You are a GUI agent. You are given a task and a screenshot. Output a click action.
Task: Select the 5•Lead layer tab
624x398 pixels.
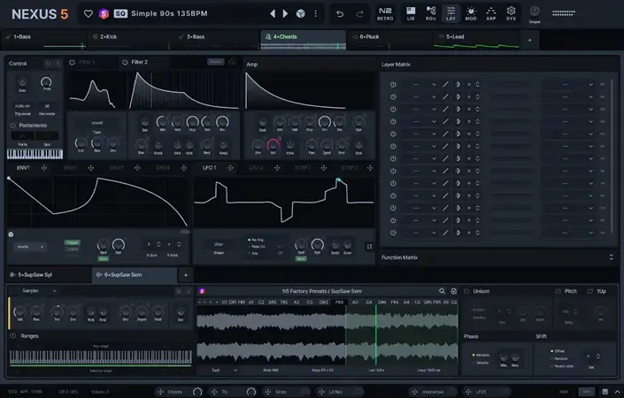[476, 40]
